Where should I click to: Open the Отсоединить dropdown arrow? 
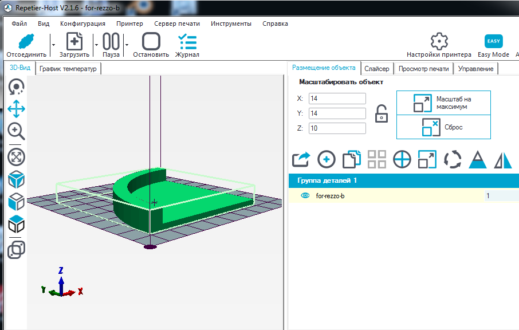[53, 45]
